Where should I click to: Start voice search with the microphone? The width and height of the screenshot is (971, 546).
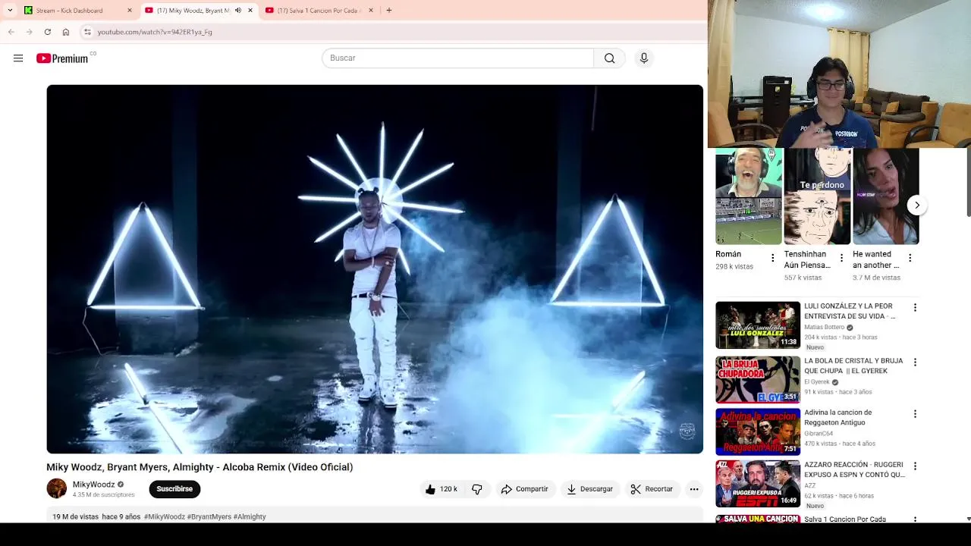coord(644,58)
